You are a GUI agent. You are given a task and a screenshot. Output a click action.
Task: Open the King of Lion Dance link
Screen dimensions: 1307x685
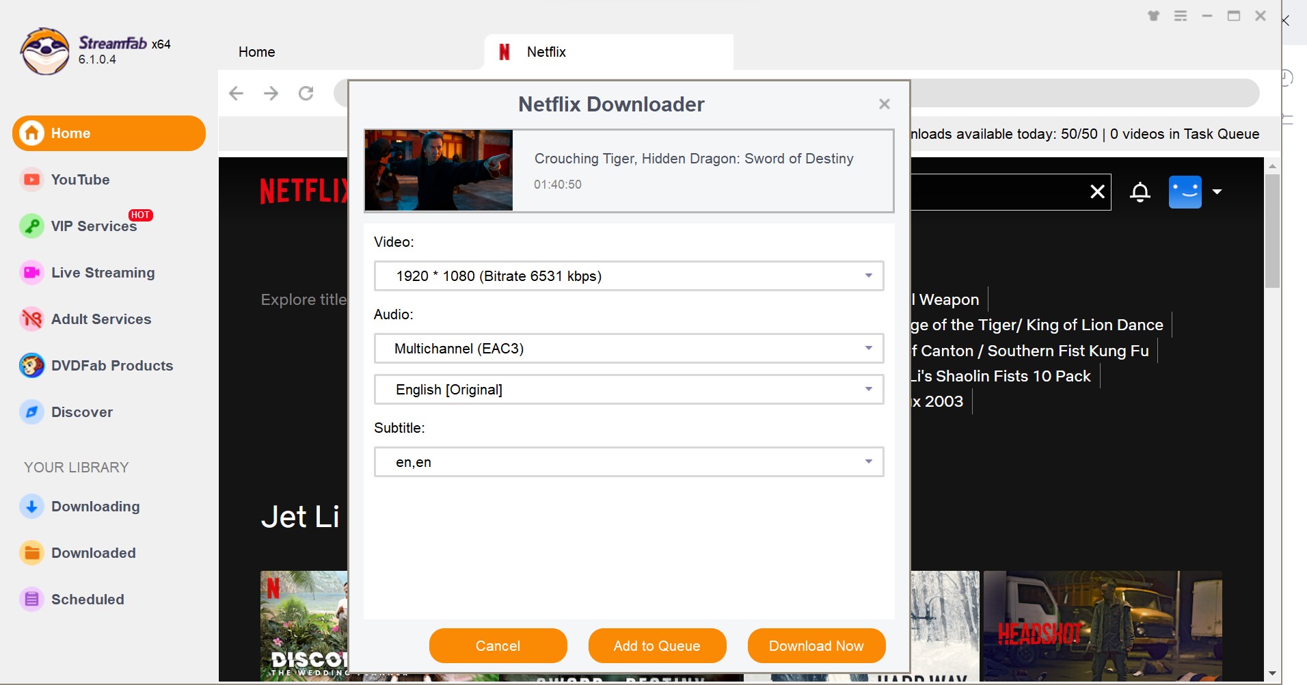1038,325
